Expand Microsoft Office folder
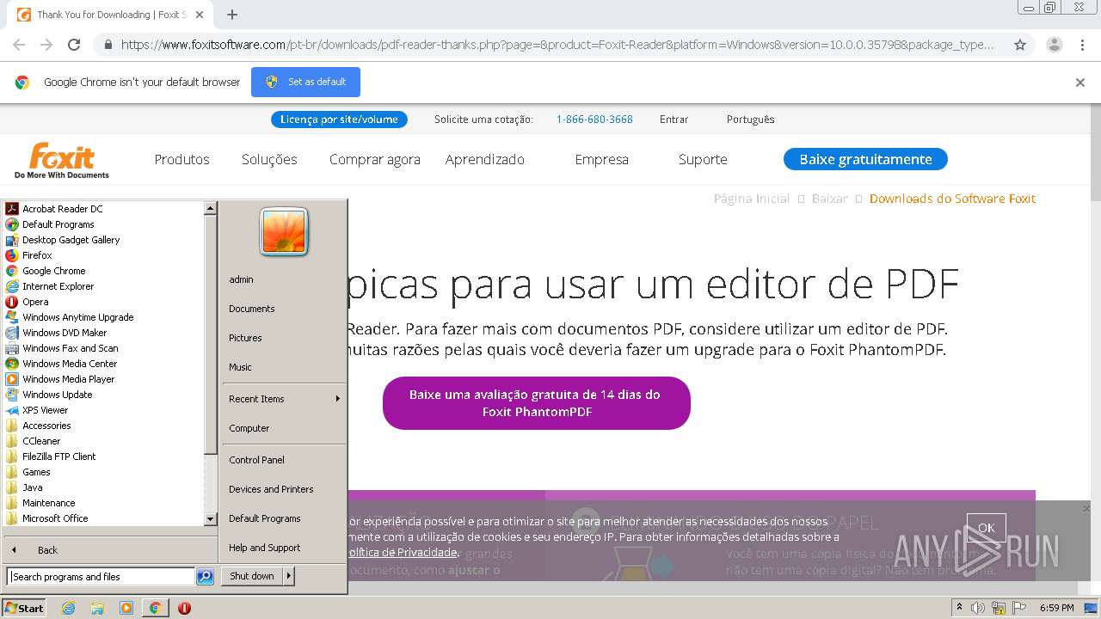The image size is (1101, 619). [x=55, y=518]
